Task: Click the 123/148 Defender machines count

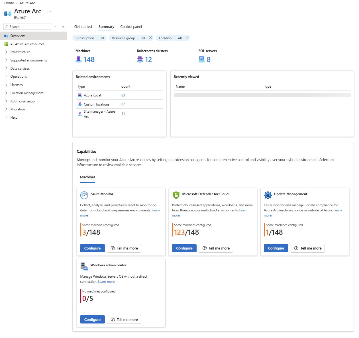Action: click(186, 232)
